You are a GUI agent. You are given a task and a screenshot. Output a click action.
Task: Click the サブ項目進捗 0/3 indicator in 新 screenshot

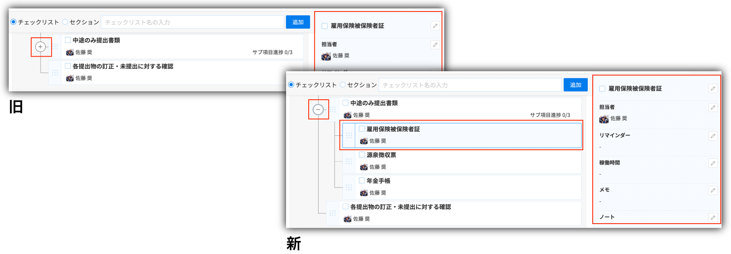pyautogui.click(x=550, y=115)
